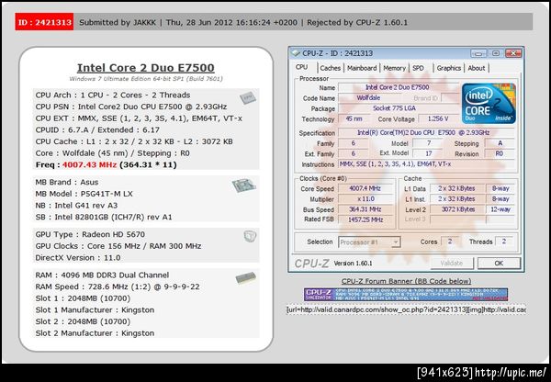Click the Slot 1 Manufacturer Kingston line
This screenshot has height=382, width=551.
(x=95, y=310)
